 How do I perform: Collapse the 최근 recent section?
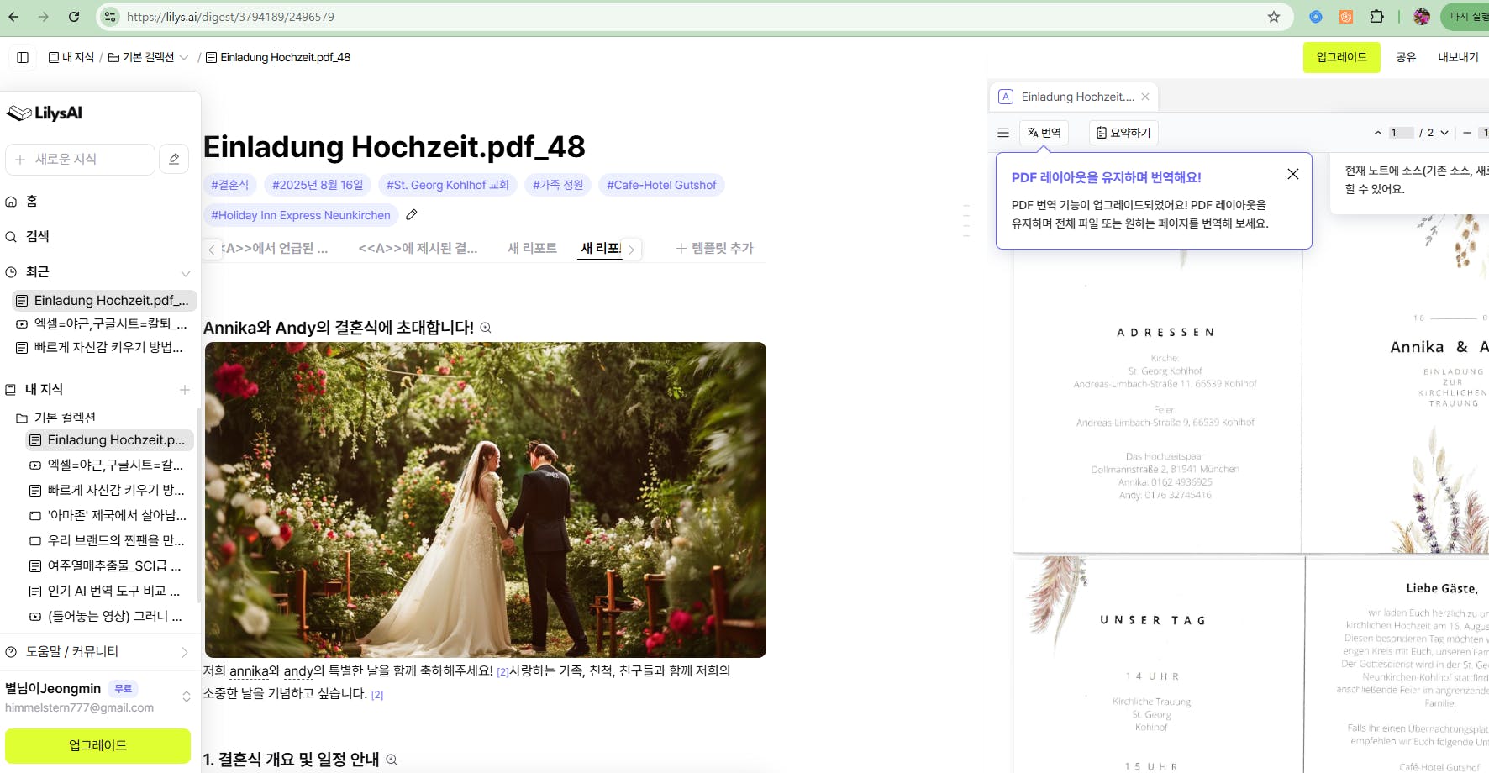click(x=186, y=273)
